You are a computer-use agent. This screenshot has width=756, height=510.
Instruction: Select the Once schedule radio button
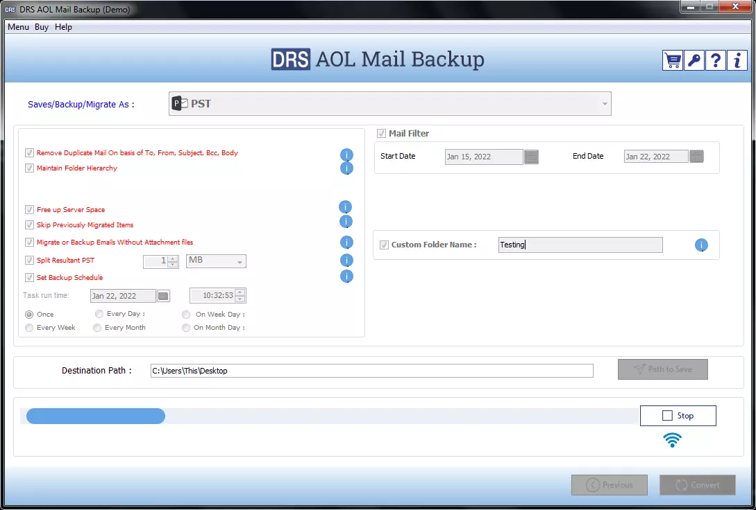29,314
